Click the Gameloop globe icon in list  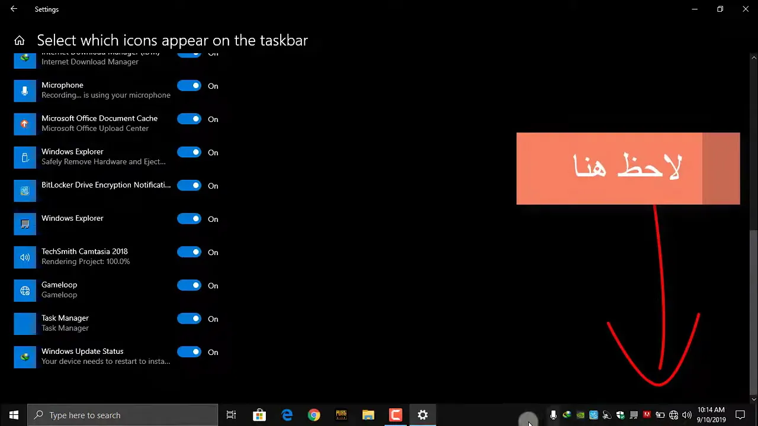click(25, 290)
